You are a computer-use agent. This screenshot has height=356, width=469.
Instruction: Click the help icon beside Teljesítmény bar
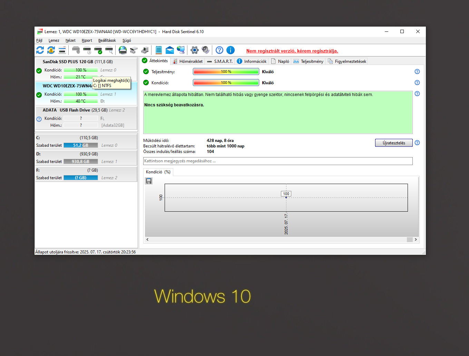pyautogui.click(x=417, y=71)
